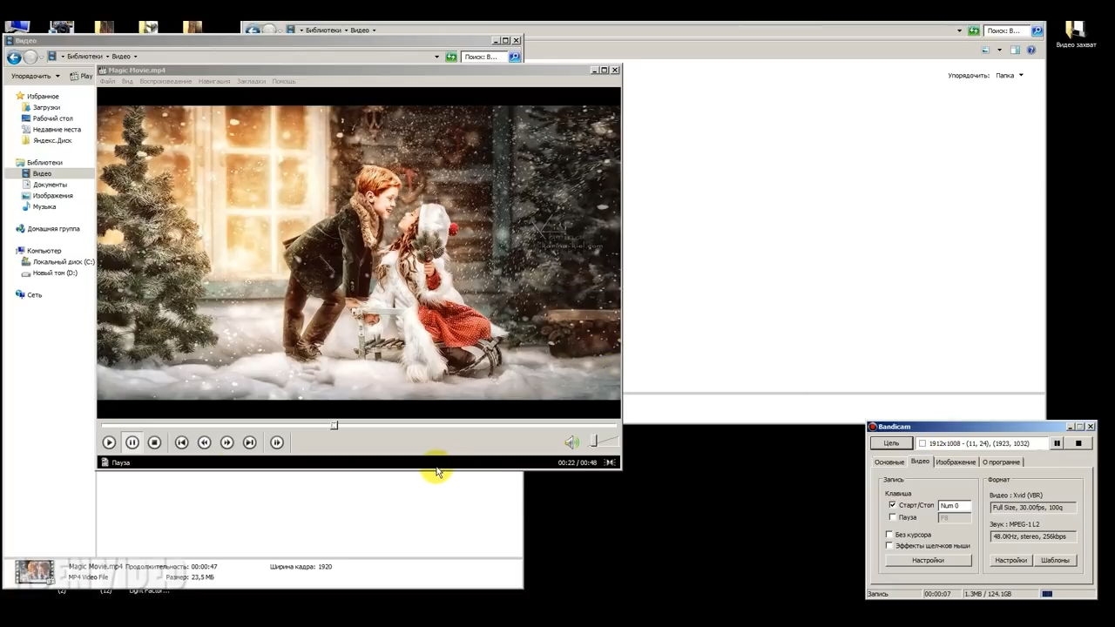Open Недавние места in navigation pane

click(x=57, y=130)
